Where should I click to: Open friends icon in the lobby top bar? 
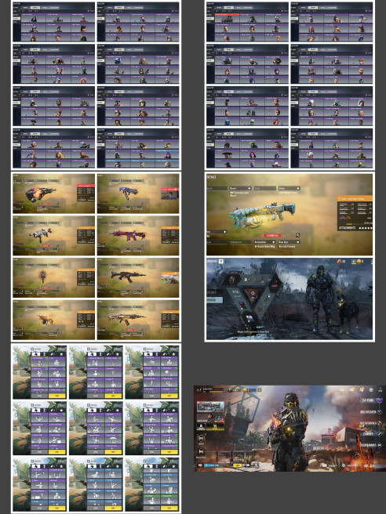pos(362,389)
